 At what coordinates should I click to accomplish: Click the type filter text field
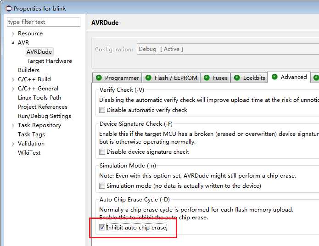44,22
